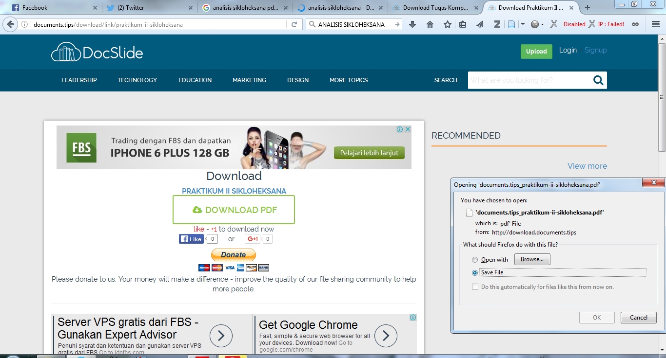
Task: Click the DocSlide search magnifier icon
Action: [598, 80]
